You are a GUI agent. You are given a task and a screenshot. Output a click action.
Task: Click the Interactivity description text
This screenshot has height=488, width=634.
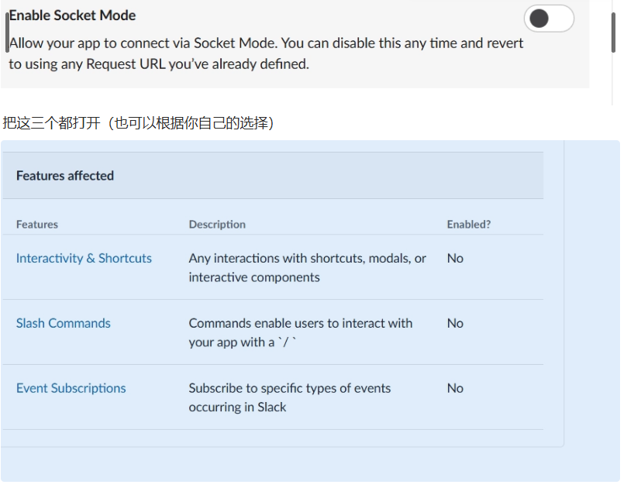(307, 267)
